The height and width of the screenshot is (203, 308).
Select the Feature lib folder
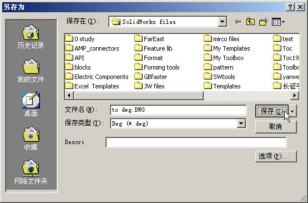coord(153,48)
